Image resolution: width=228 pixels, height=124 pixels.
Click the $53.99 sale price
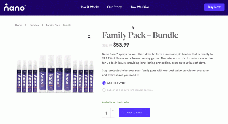pos(121,45)
